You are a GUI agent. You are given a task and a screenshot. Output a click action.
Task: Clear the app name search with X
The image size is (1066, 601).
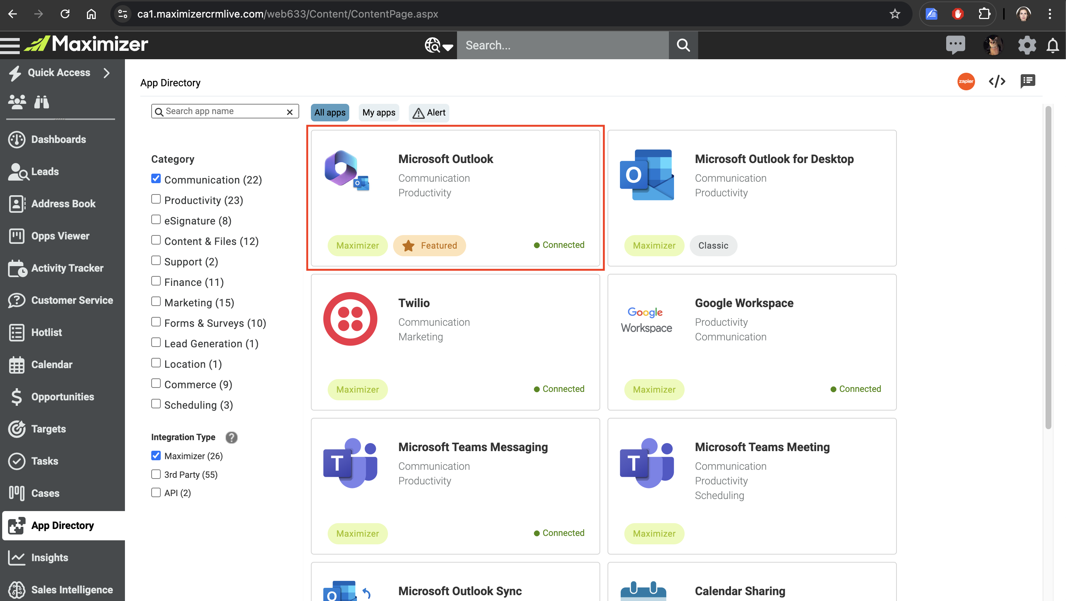tap(290, 112)
